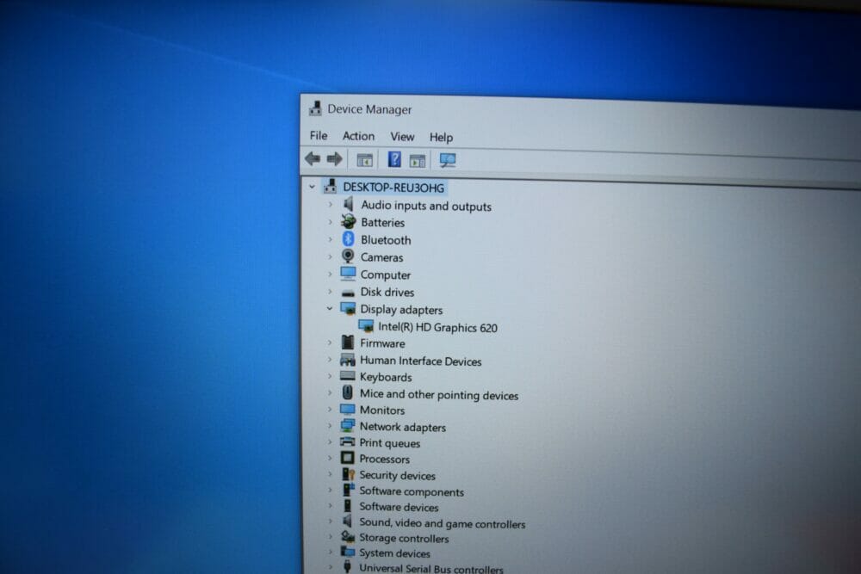Screen dimensions: 861x574
Task: Collapse the DESKTOP-REU3OHG root node
Action: [x=312, y=187]
